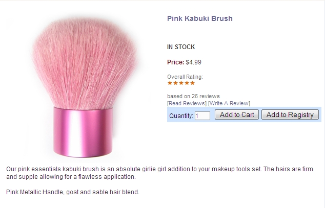The width and height of the screenshot is (325, 208).
Task: Click the IN STOCK status text
Action: coord(181,47)
